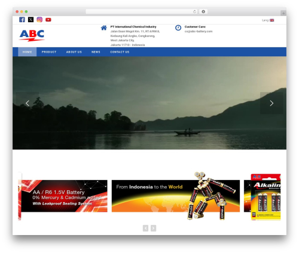This screenshot has height=253, width=299.
Task: Click the UK flag language icon
Action: pyautogui.click(x=271, y=20)
